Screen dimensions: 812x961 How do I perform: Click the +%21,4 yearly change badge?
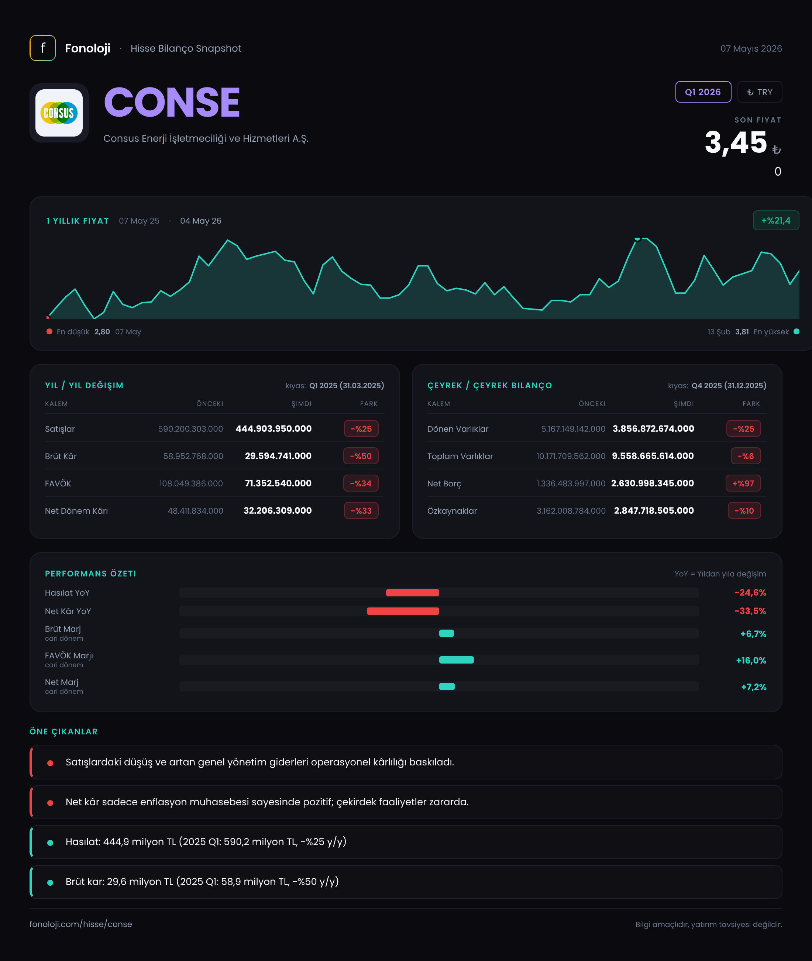(775, 220)
